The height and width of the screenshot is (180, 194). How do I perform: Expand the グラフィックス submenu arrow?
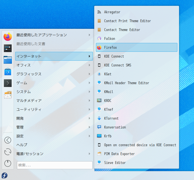point(90,74)
